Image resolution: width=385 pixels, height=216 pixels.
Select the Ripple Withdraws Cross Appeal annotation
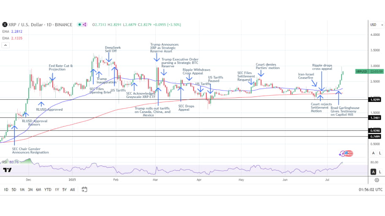(x=196, y=72)
